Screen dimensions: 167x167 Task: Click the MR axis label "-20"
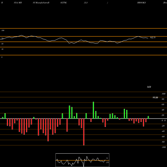163,126
